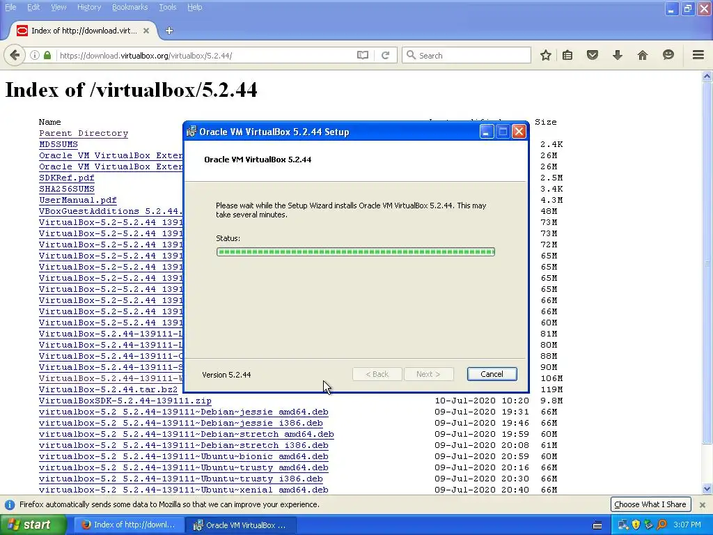Click the network computers tray icon

tap(623, 525)
